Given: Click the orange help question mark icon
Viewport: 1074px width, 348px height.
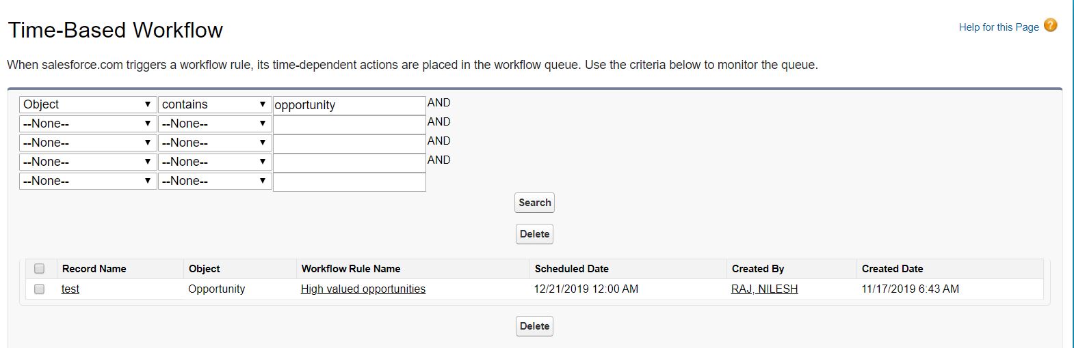Looking at the screenshot, I should tap(1051, 26).
